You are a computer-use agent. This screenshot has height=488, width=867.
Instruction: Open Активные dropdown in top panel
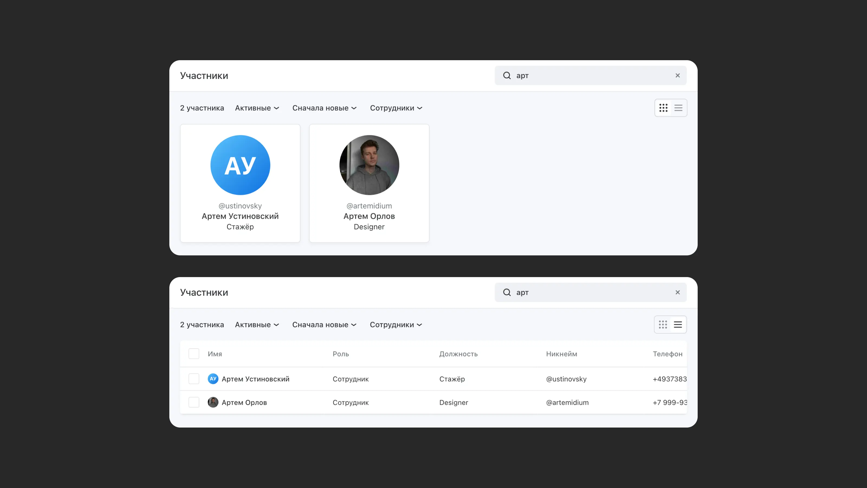pyautogui.click(x=257, y=108)
